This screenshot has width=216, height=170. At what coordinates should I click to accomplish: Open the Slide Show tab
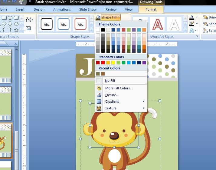tap(88, 9)
